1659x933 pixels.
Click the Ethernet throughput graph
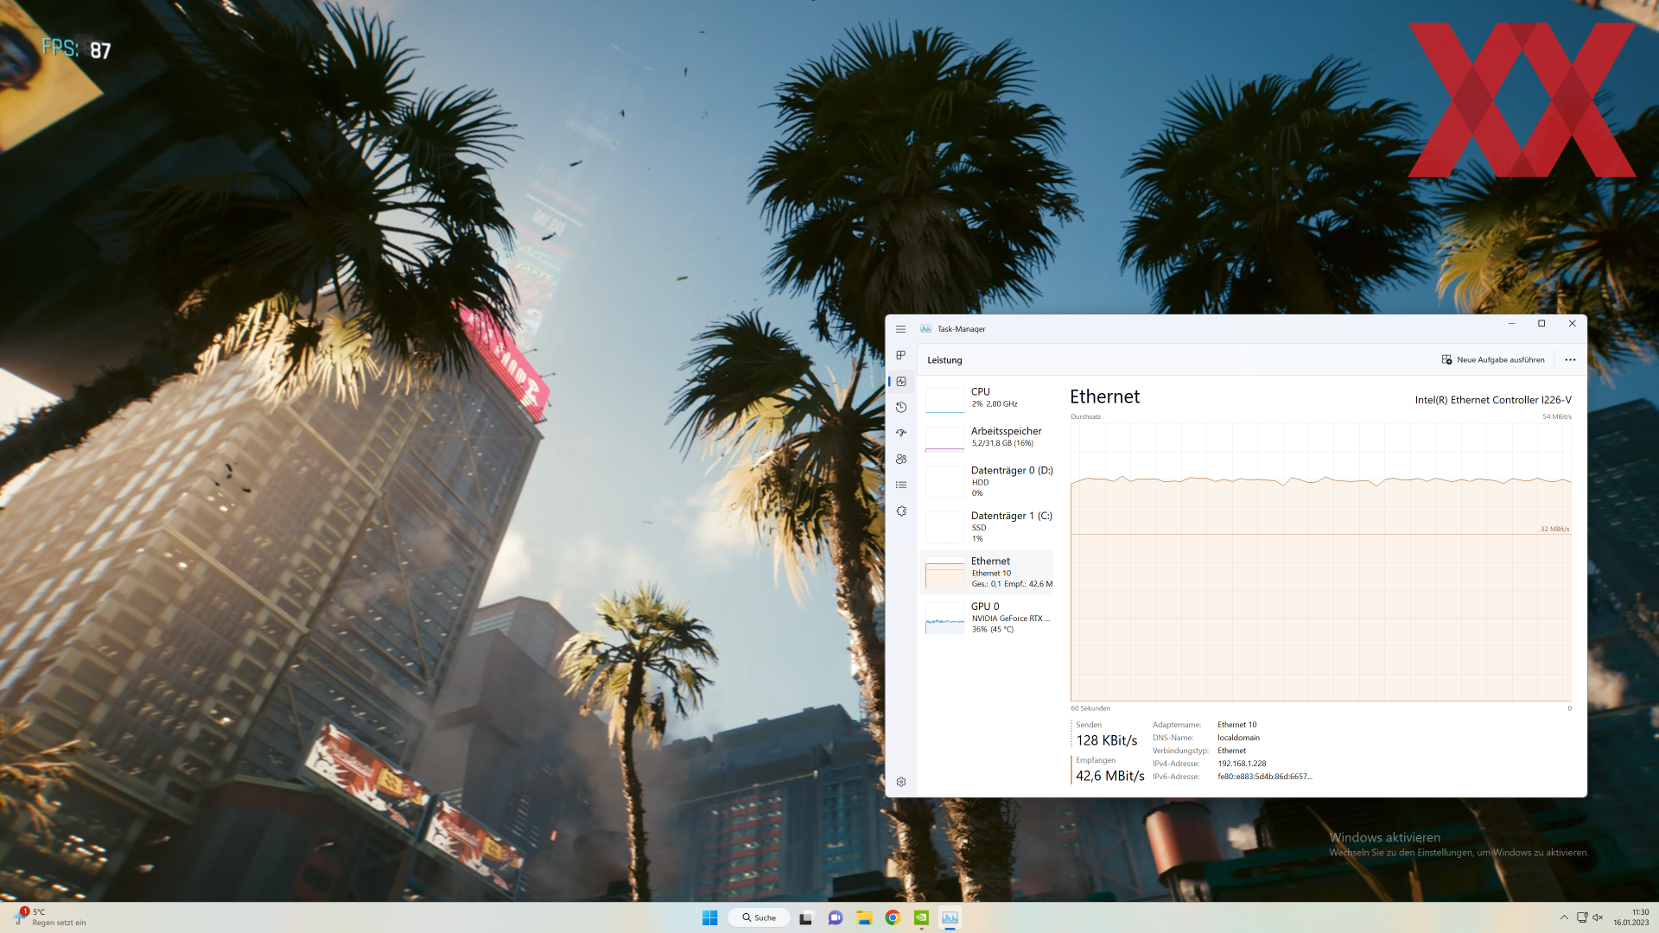pyautogui.click(x=1320, y=562)
